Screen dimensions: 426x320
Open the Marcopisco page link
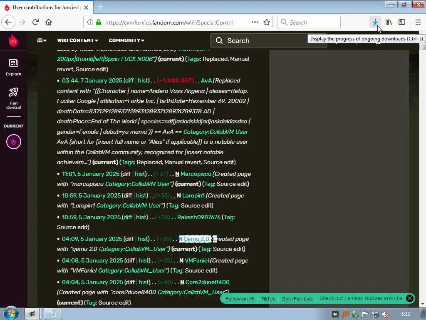pyautogui.click(x=196, y=174)
